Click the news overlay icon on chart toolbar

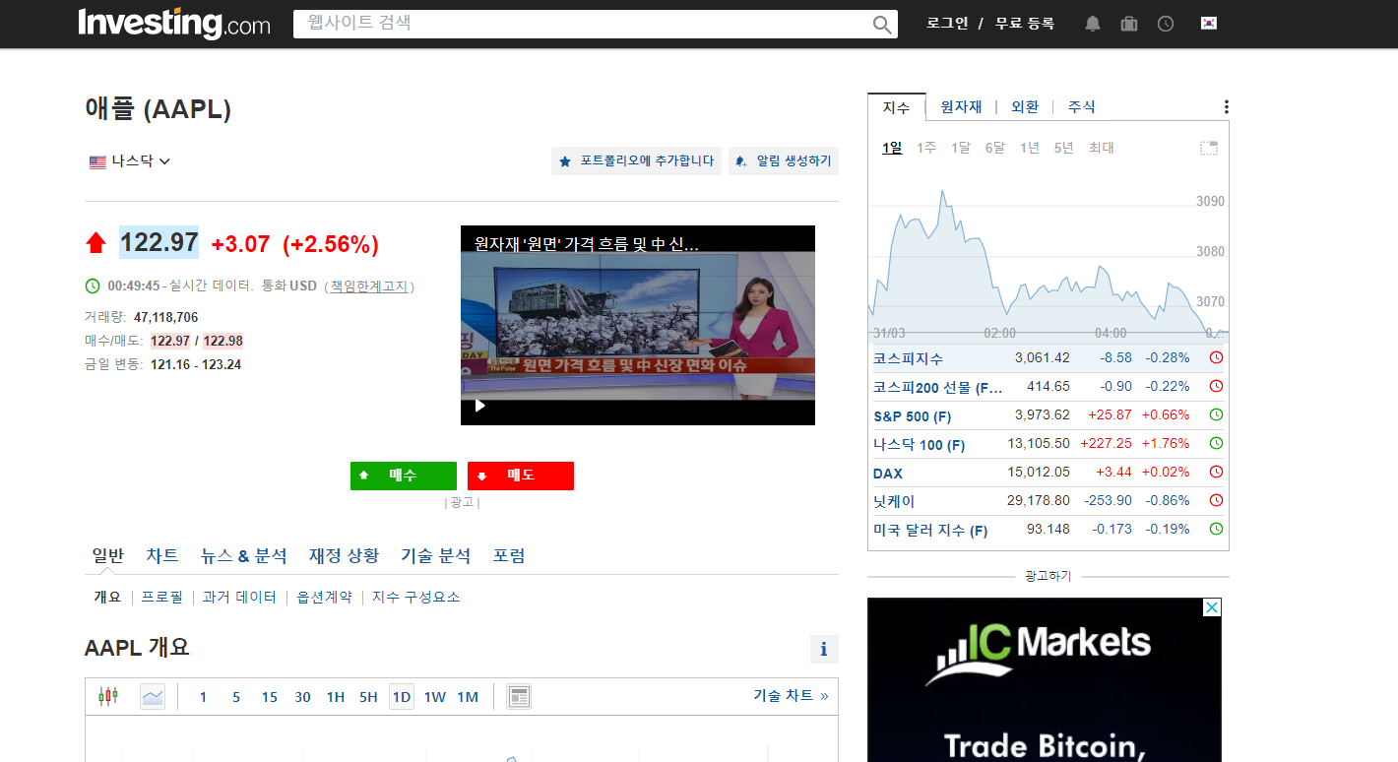pyautogui.click(x=519, y=697)
